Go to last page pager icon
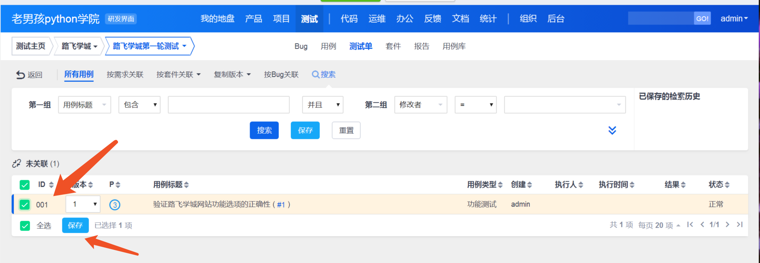760x263 pixels. click(x=739, y=225)
